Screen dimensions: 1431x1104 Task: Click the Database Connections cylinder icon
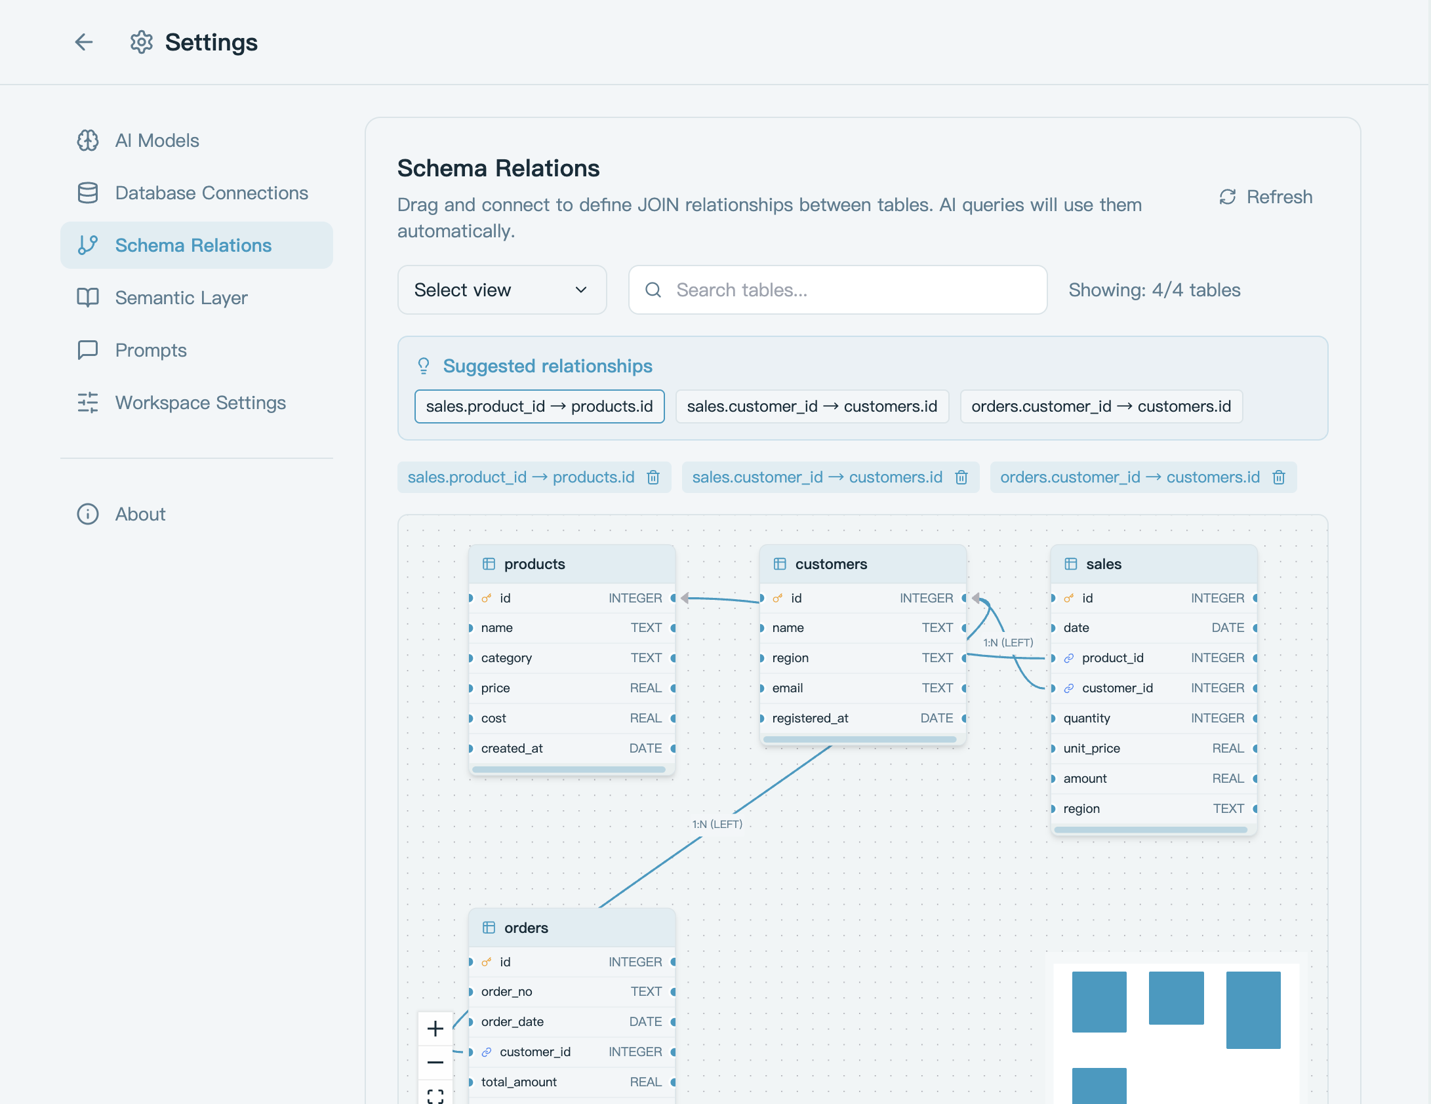[x=88, y=193]
